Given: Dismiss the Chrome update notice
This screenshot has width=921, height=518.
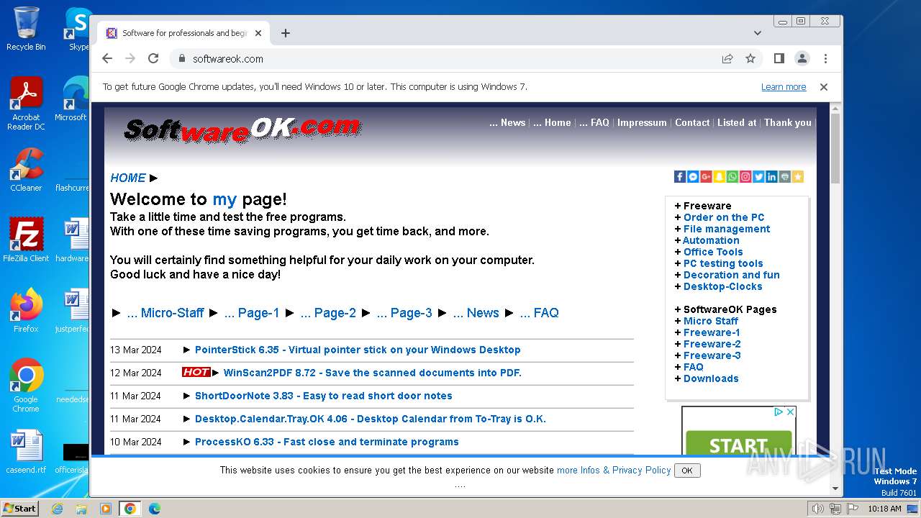Looking at the screenshot, I should [x=824, y=86].
